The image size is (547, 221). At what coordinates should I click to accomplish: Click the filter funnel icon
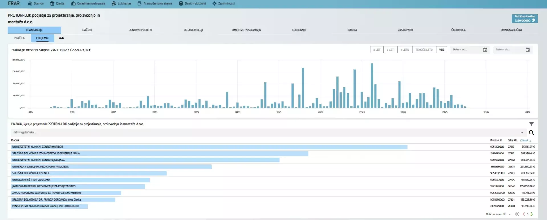pos(531,124)
